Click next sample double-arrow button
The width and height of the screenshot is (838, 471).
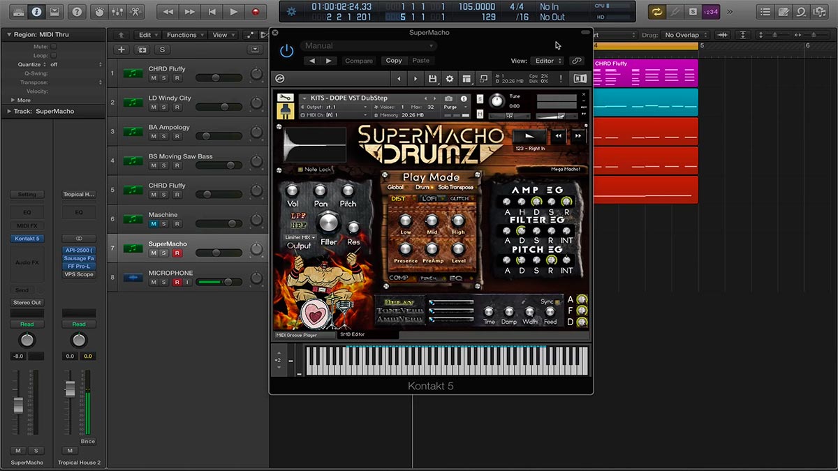(578, 137)
